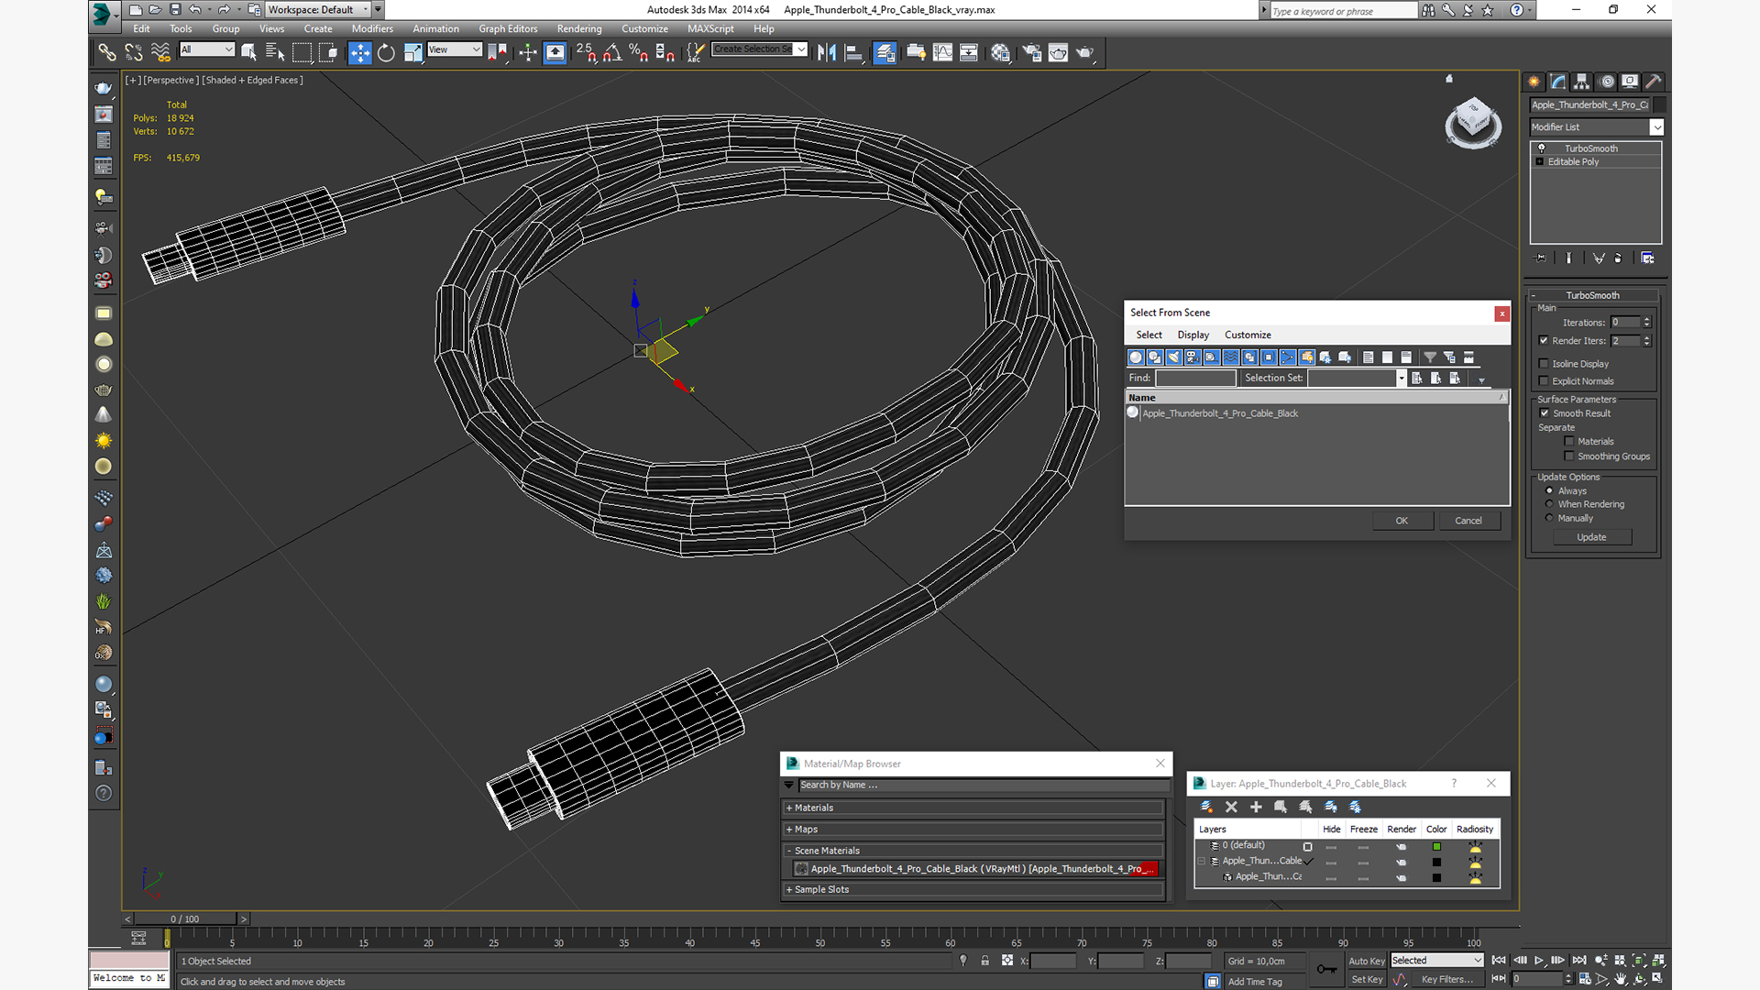Enable the Explicit Normals checkbox
1760x990 pixels.
(1544, 381)
